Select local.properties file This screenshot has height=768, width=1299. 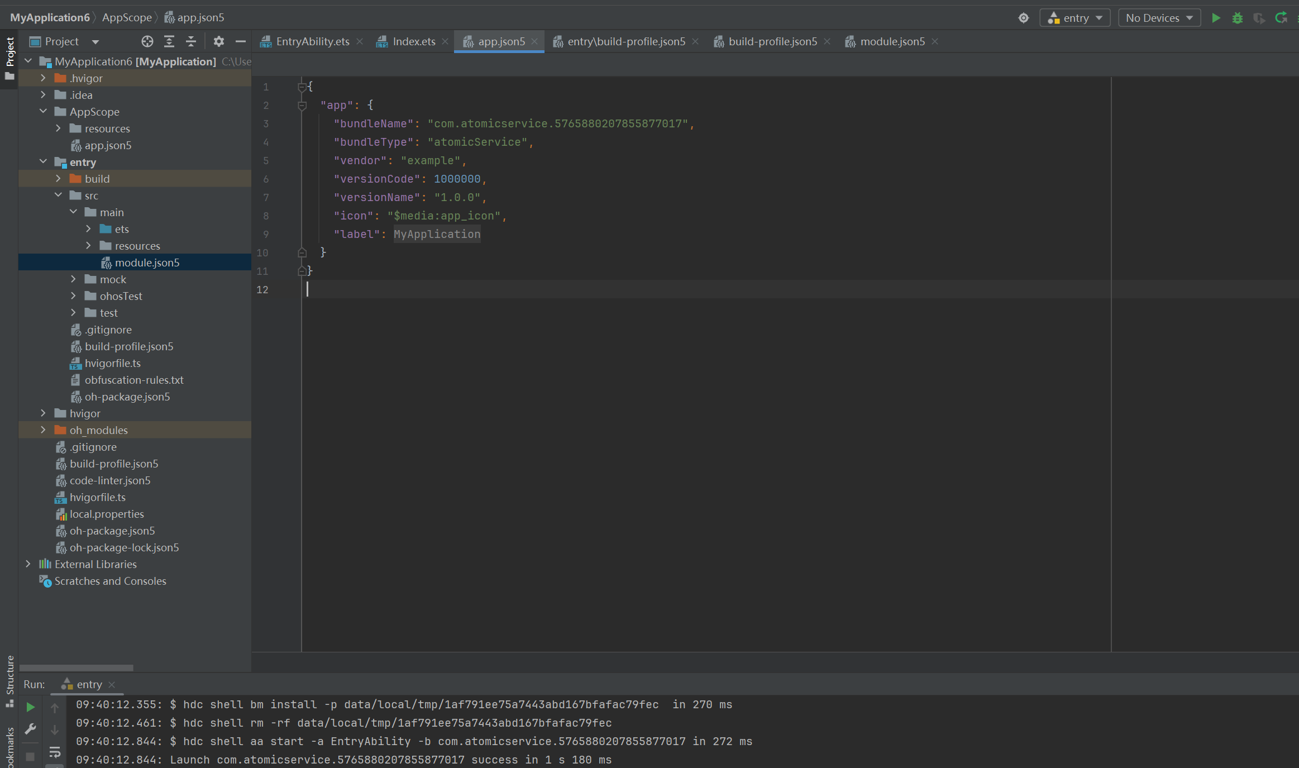click(x=107, y=514)
